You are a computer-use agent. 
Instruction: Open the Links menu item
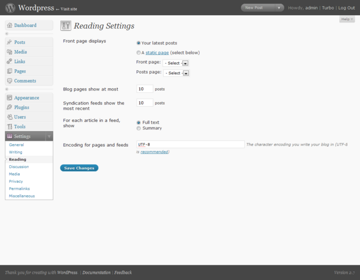click(20, 61)
